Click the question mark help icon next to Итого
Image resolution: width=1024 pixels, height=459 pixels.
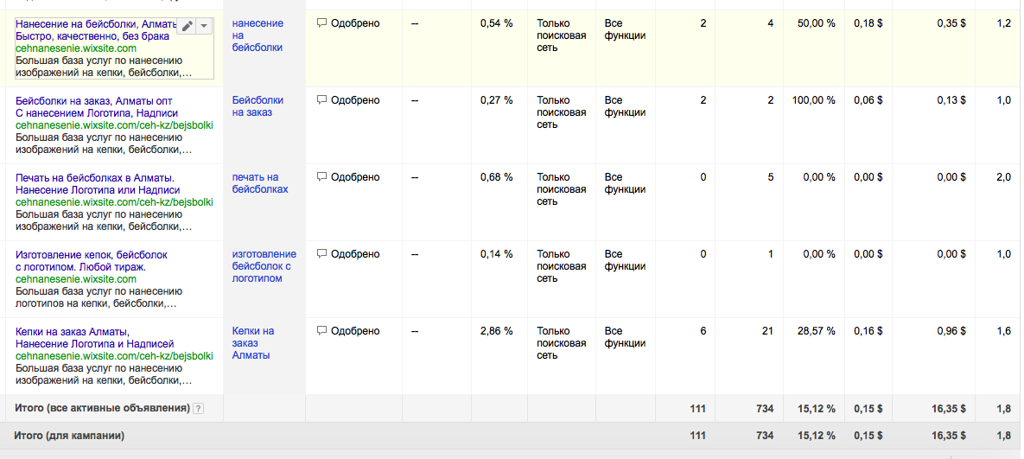(x=199, y=409)
